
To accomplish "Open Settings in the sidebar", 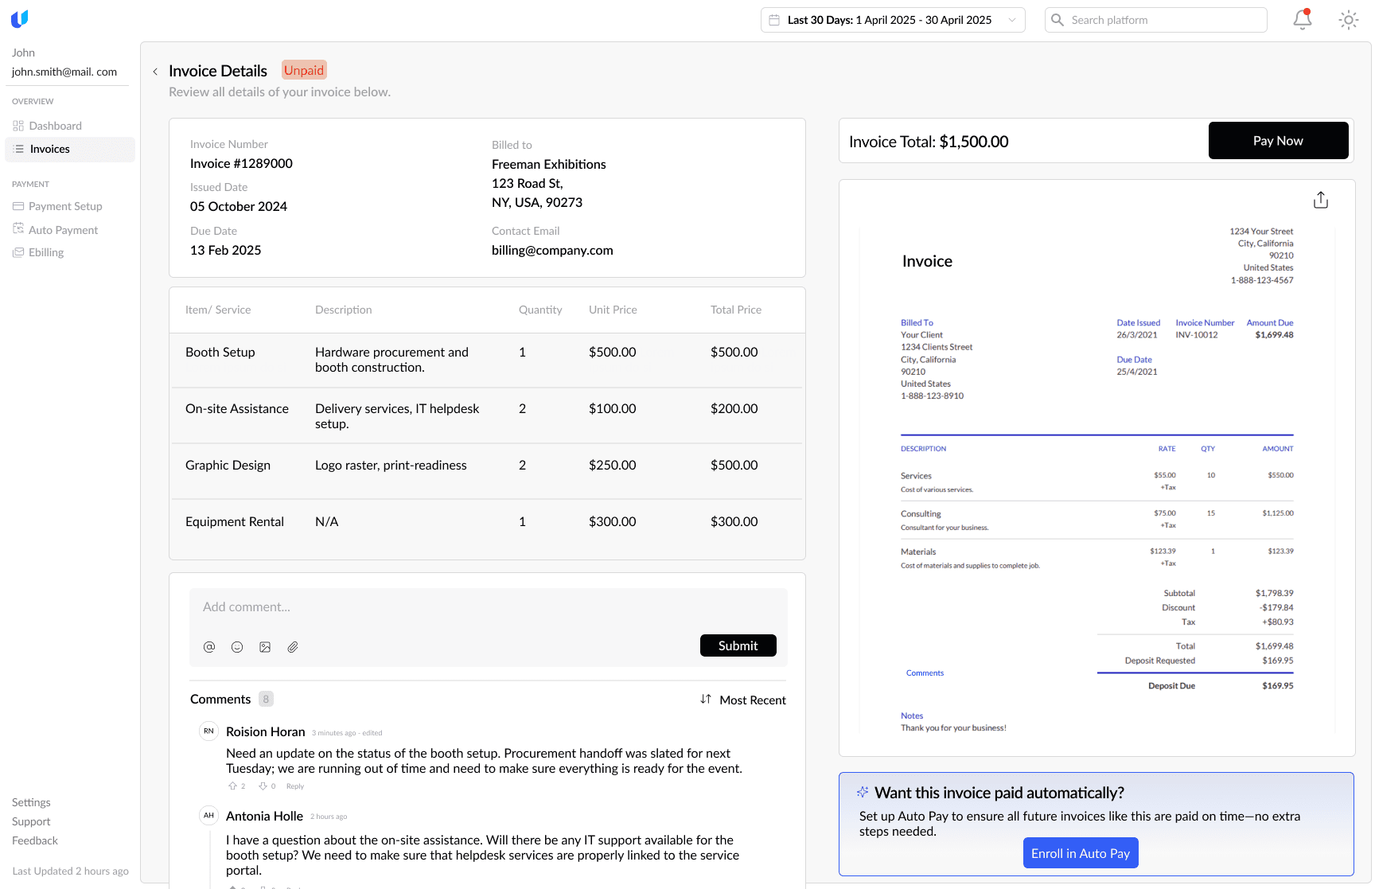I will [x=31, y=802].
